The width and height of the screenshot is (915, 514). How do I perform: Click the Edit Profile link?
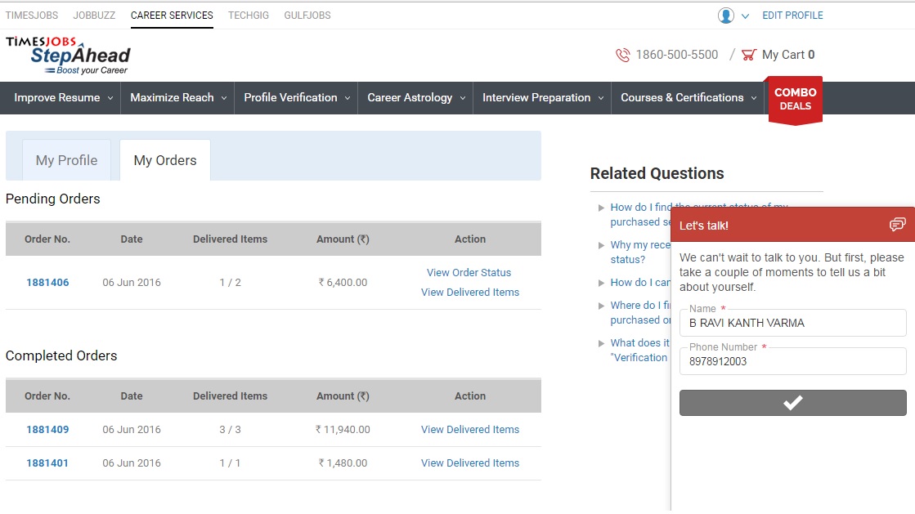click(792, 16)
